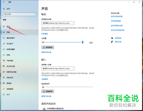Click the tablet icon for 平板电脑
The height and width of the screenshot is (111, 143).
(4, 61)
